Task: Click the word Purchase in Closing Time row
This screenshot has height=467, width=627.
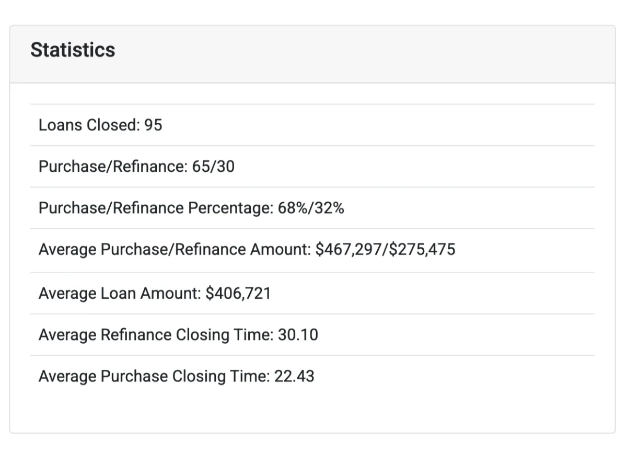Action: point(134,376)
